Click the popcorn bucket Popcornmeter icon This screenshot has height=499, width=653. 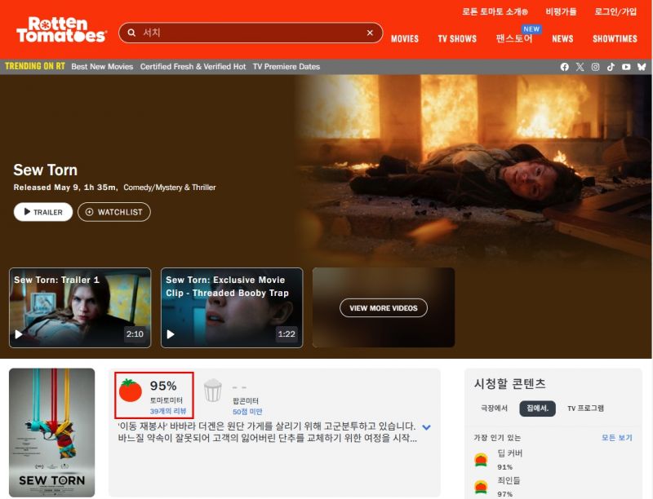[x=213, y=390]
